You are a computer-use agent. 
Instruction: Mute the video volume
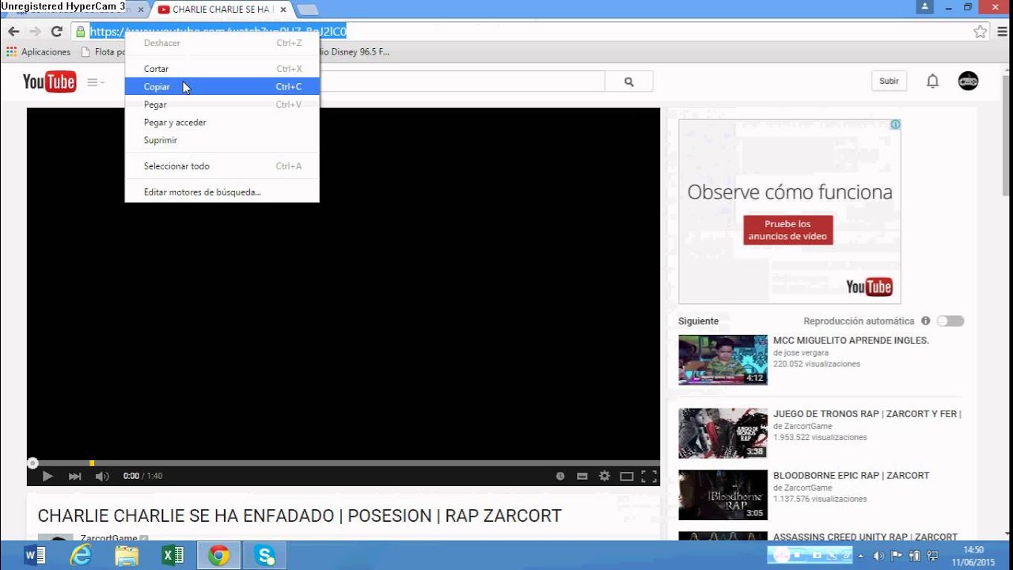point(102,476)
